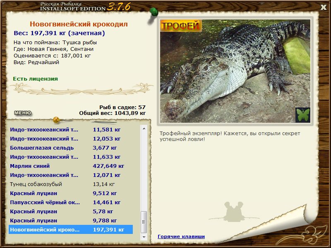
Task: Select the 12,071 кг Индо-тихоокеанский row
Action: (71, 175)
